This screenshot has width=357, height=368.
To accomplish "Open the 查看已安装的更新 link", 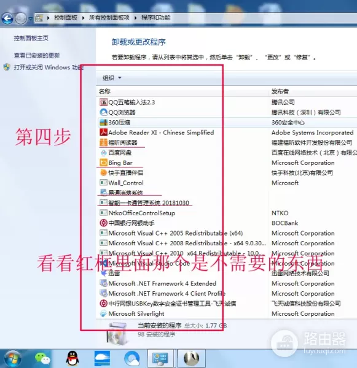I will (37, 55).
